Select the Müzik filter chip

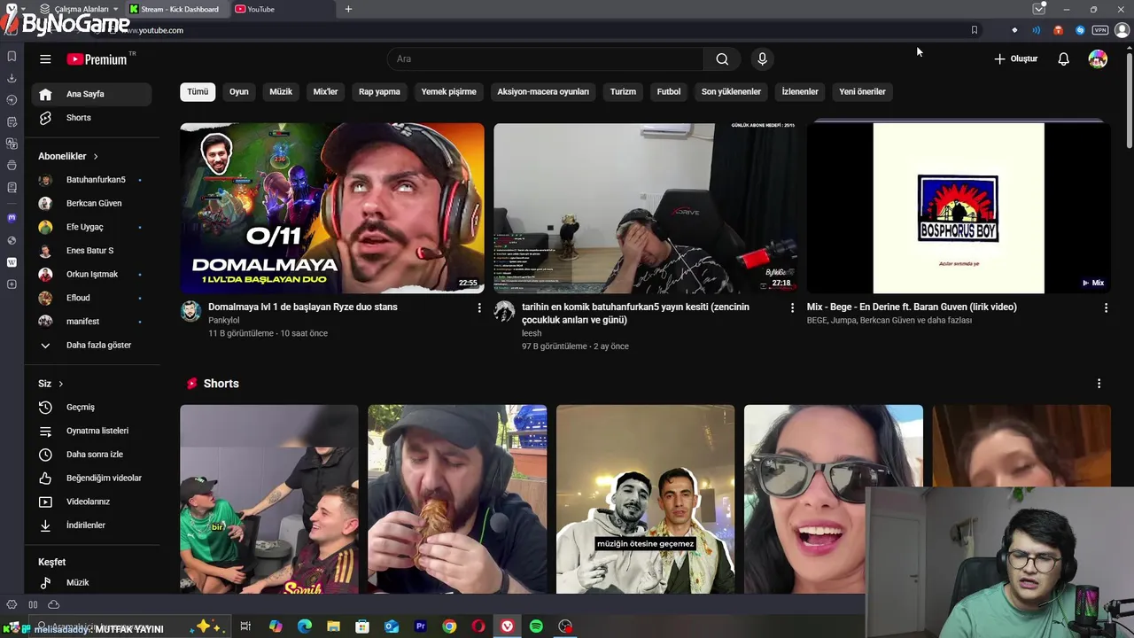281,91
